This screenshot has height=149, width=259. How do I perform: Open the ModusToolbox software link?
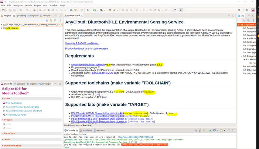pos(88,65)
